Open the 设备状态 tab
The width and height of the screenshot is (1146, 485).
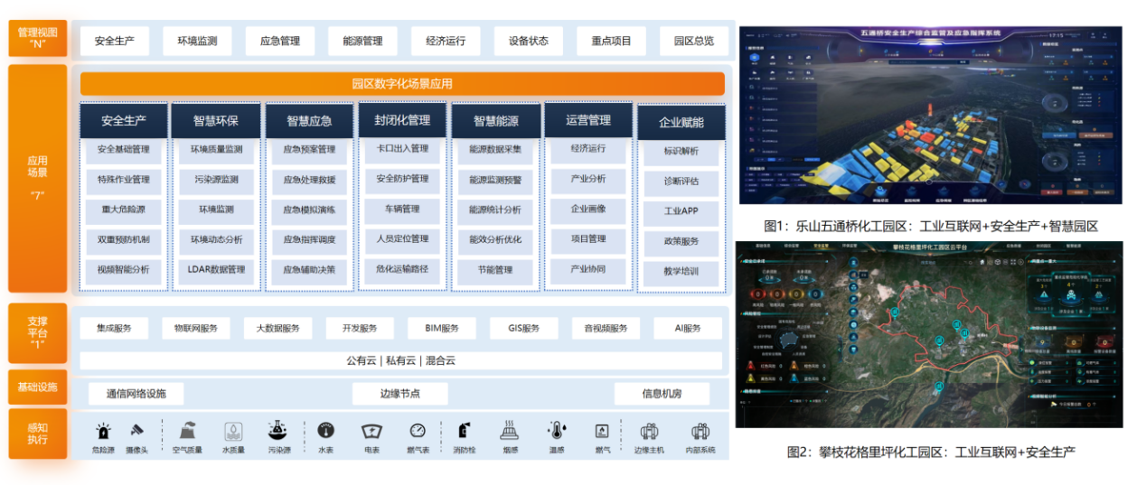pyautogui.click(x=529, y=41)
